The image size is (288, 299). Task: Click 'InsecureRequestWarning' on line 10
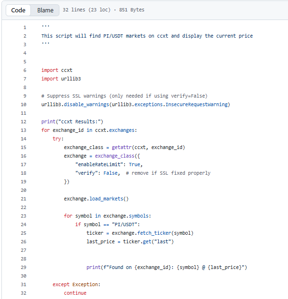click(x=197, y=104)
